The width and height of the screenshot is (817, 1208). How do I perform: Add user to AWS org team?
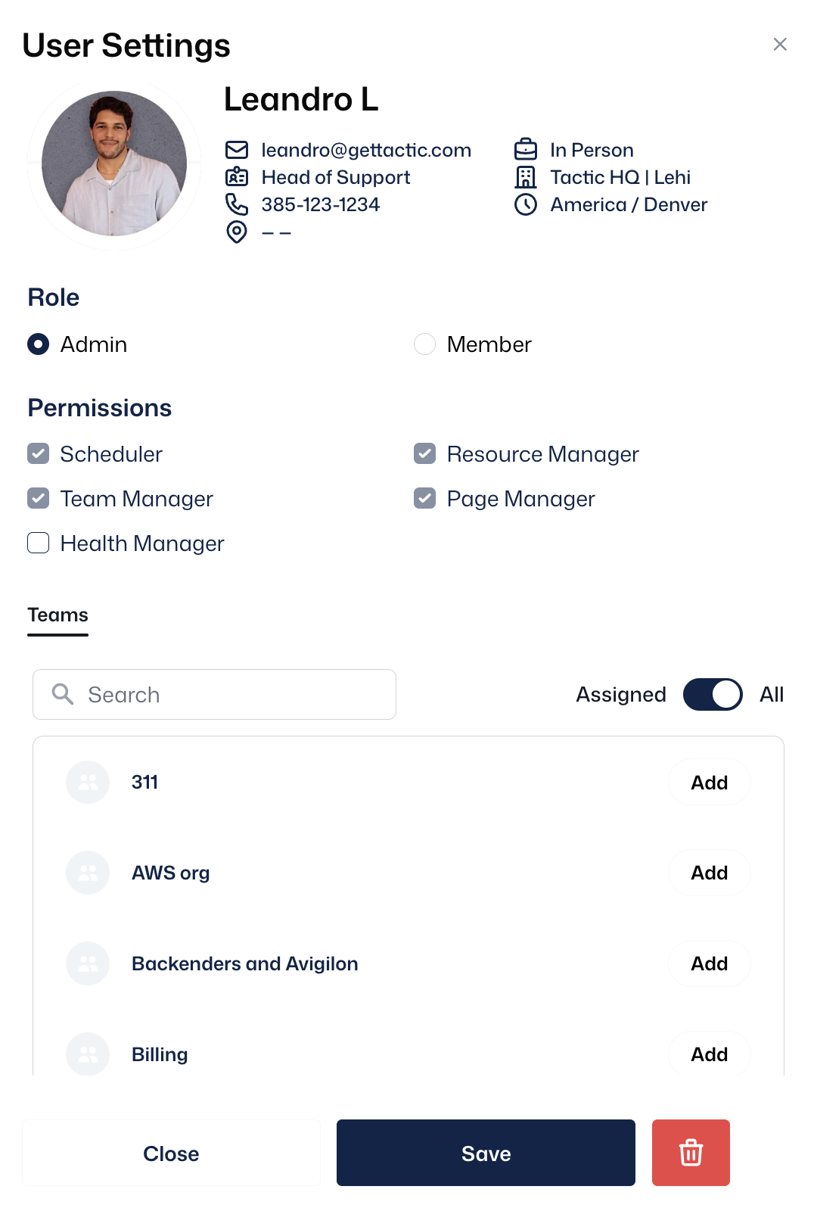[709, 873]
